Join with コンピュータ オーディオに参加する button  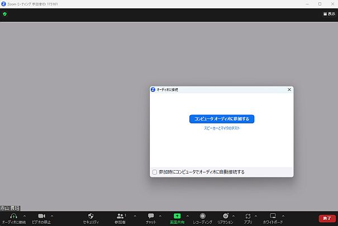point(222,119)
